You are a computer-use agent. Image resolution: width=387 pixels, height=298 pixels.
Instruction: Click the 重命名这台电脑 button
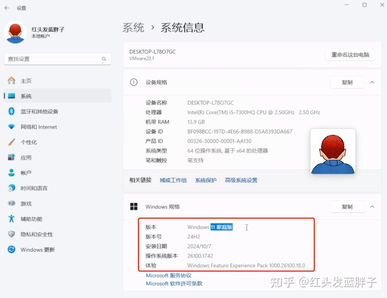tap(350, 55)
